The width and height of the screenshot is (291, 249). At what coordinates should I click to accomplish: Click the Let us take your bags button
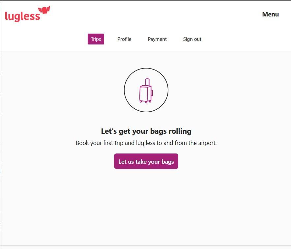(x=146, y=161)
